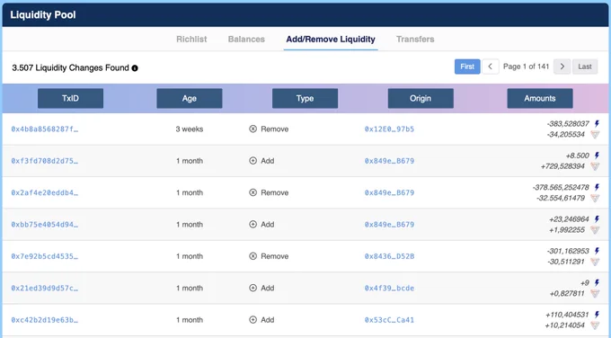Click the lightning token icon next to -378.565,252478
Image resolution: width=611 pixels, height=338 pixels.
click(x=597, y=187)
